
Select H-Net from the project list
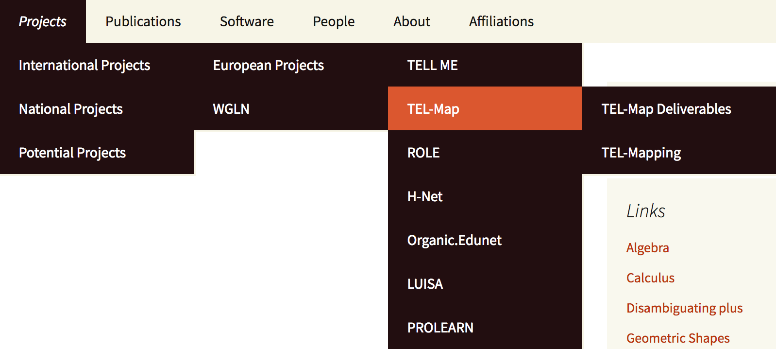tap(425, 196)
